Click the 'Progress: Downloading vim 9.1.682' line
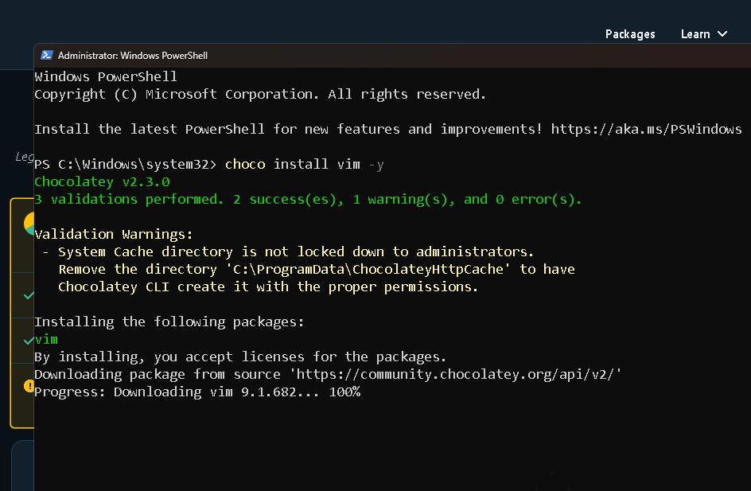The image size is (751, 491). point(197,392)
